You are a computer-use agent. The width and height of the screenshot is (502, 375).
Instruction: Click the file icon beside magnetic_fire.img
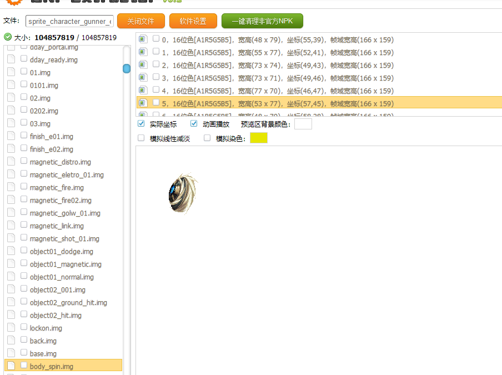[11, 187]
